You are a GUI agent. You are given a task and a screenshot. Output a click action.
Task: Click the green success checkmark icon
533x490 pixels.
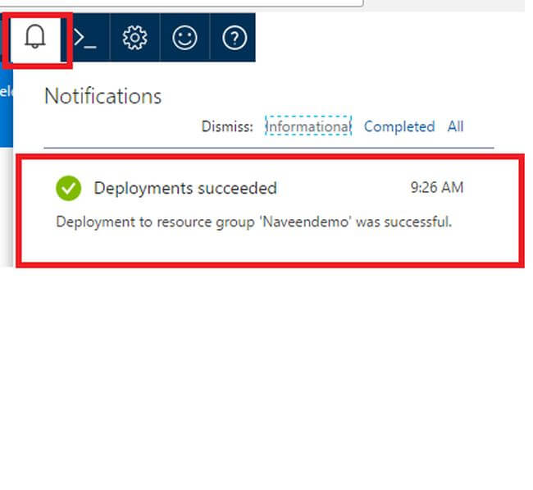(x=69, y=188)
